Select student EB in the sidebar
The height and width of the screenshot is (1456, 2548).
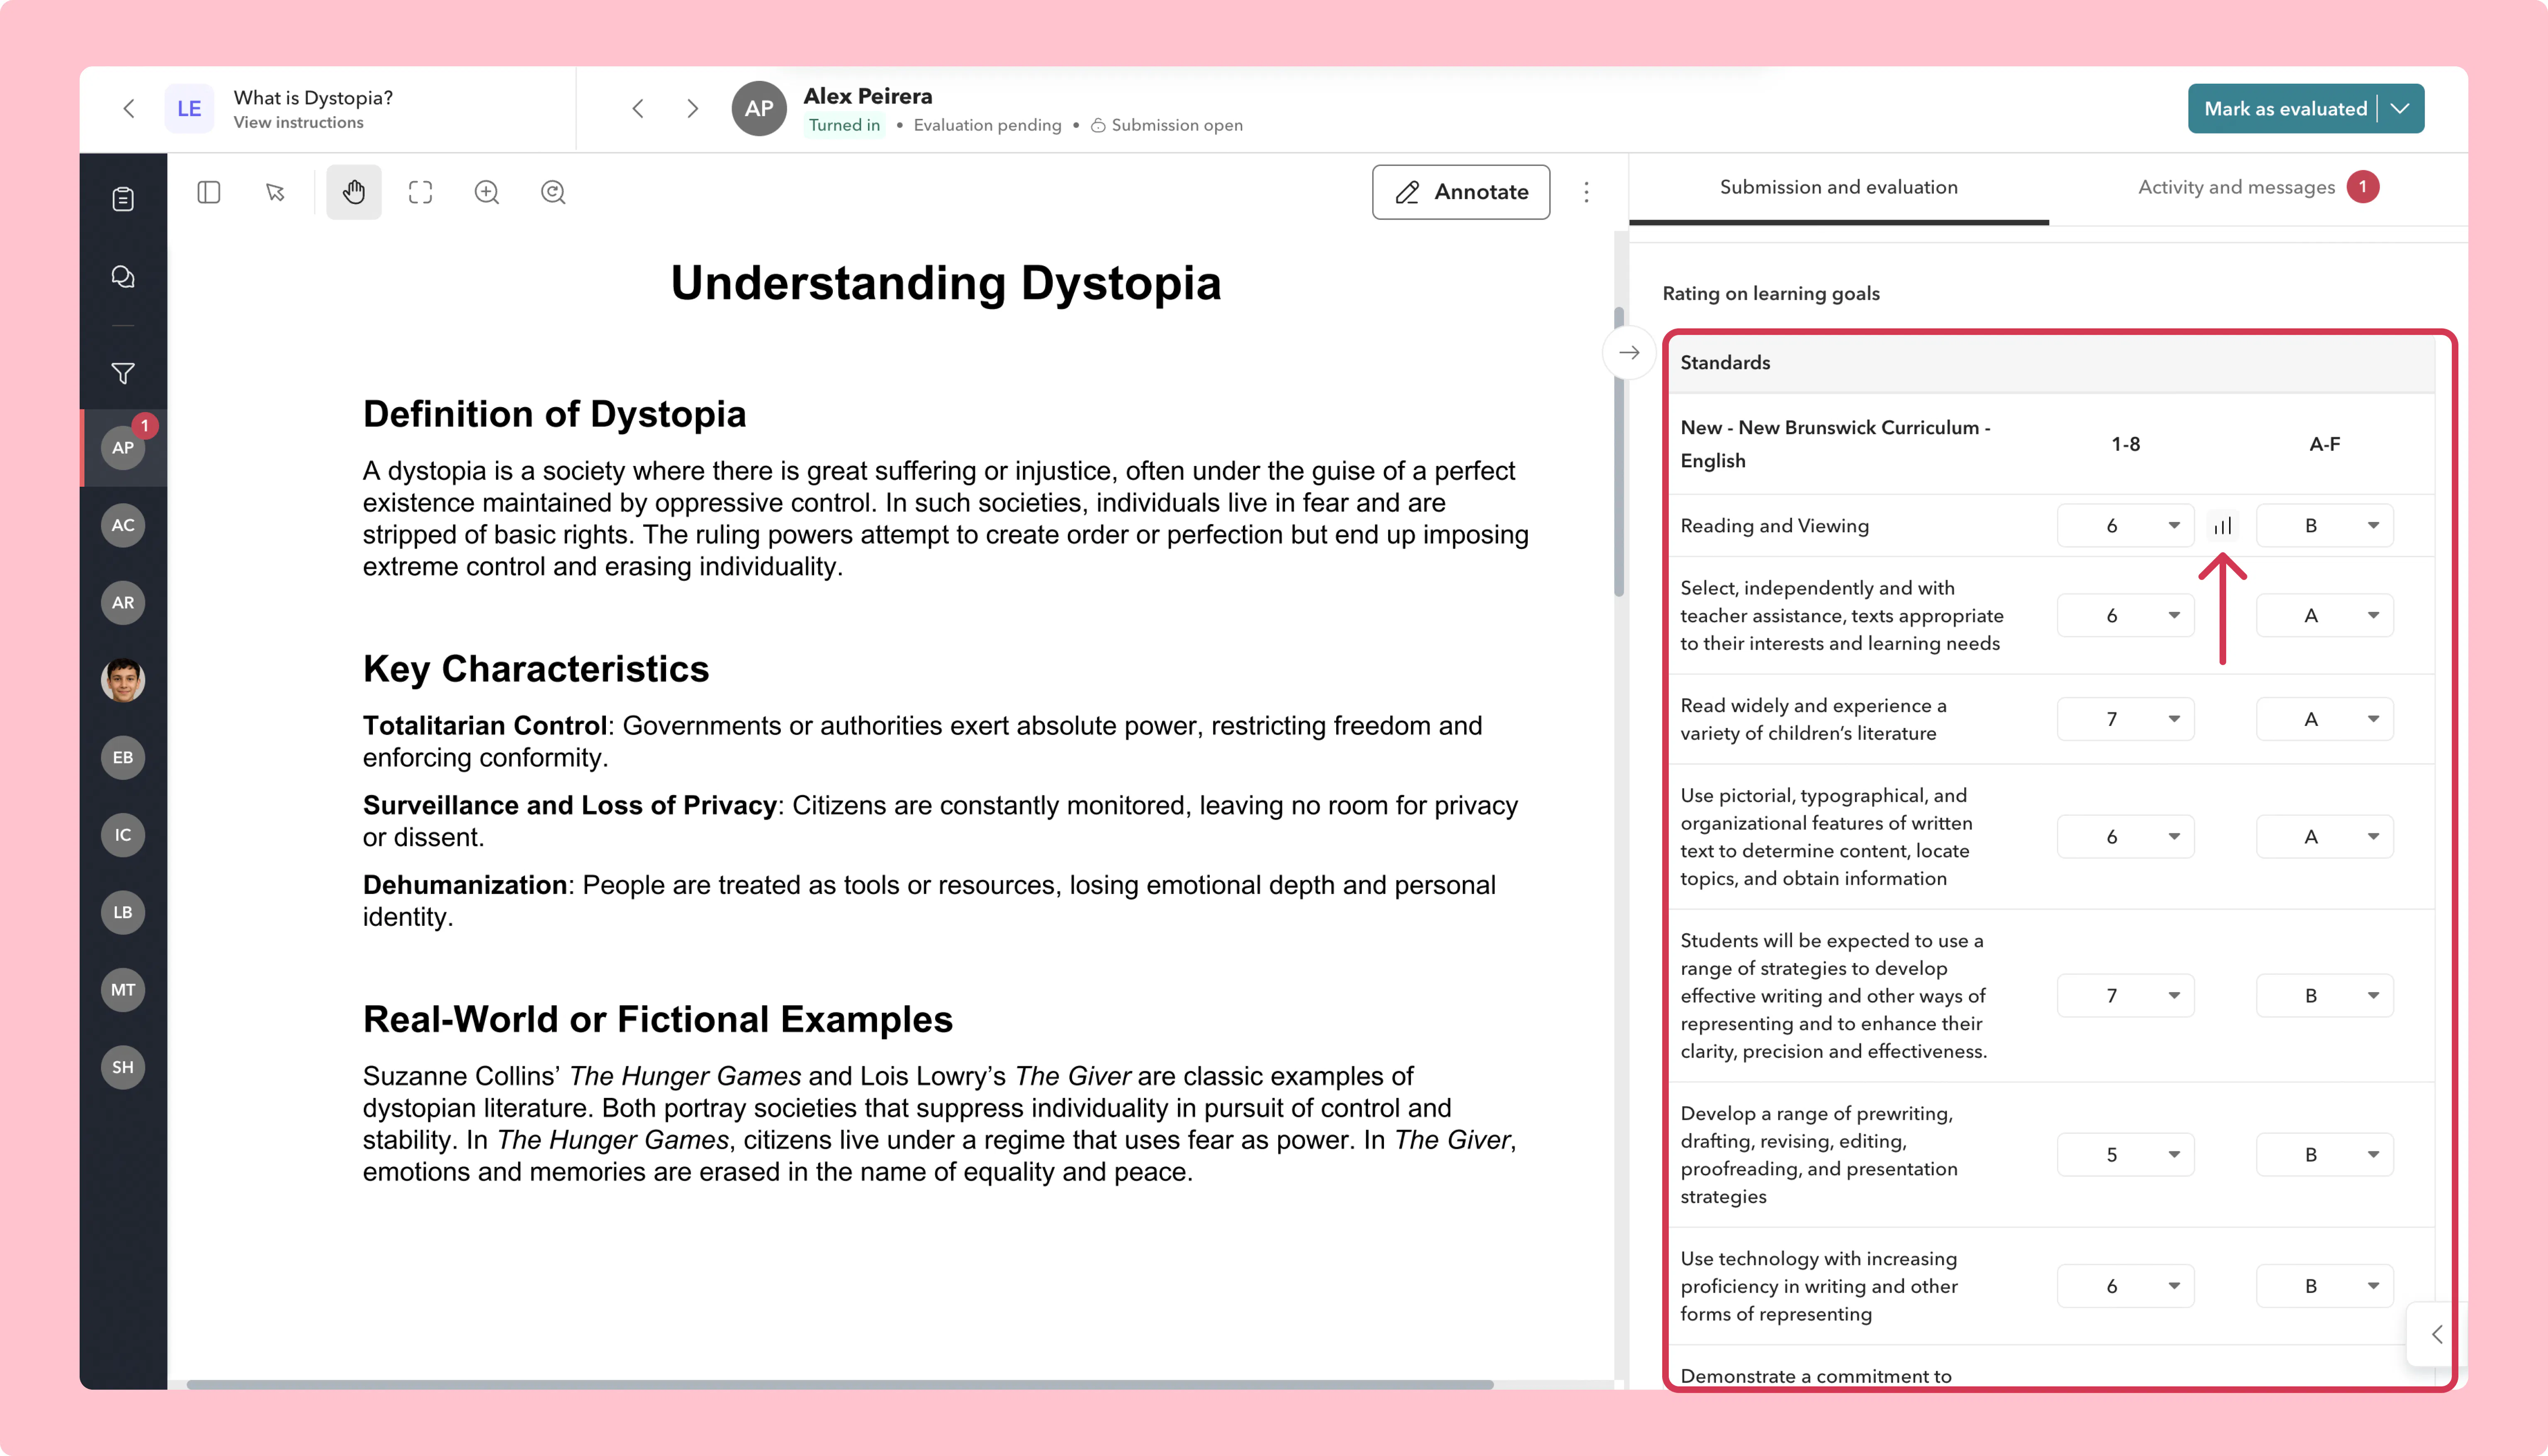123,758
